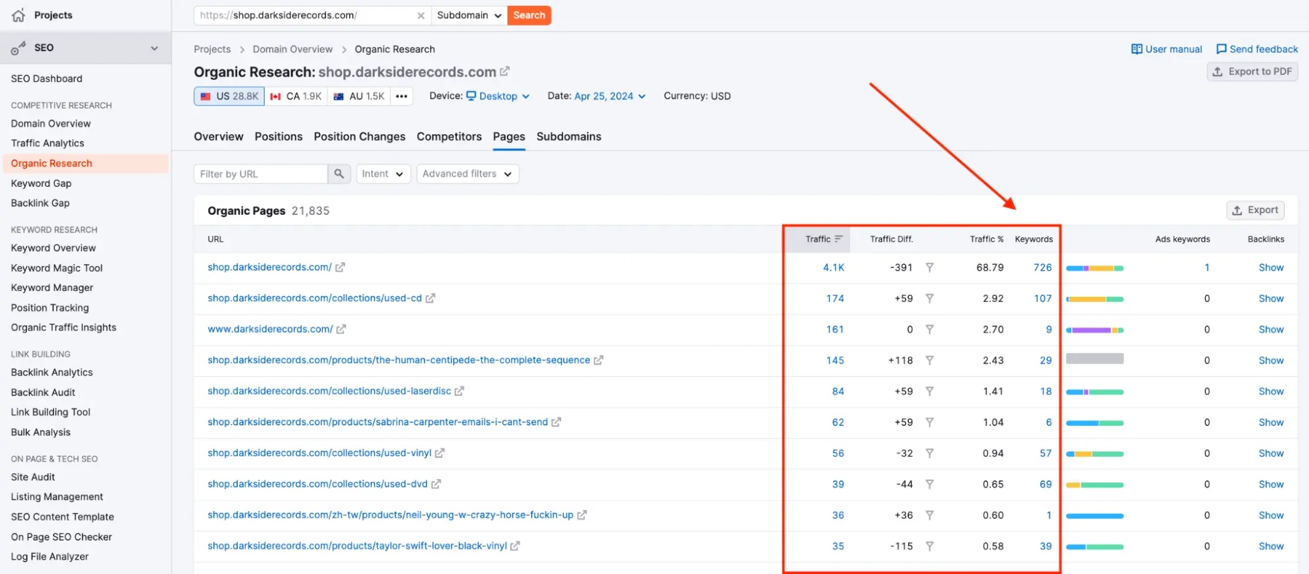Open Backlink Analytics in sidebar
Image resolution: width=1309 pixels, height=574 pixels.
tap(52, 372)
